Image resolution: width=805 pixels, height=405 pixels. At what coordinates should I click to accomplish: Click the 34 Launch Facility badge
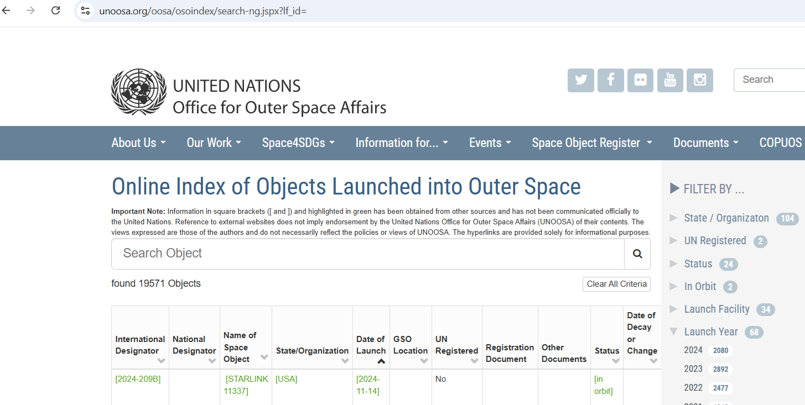(766, 309)
